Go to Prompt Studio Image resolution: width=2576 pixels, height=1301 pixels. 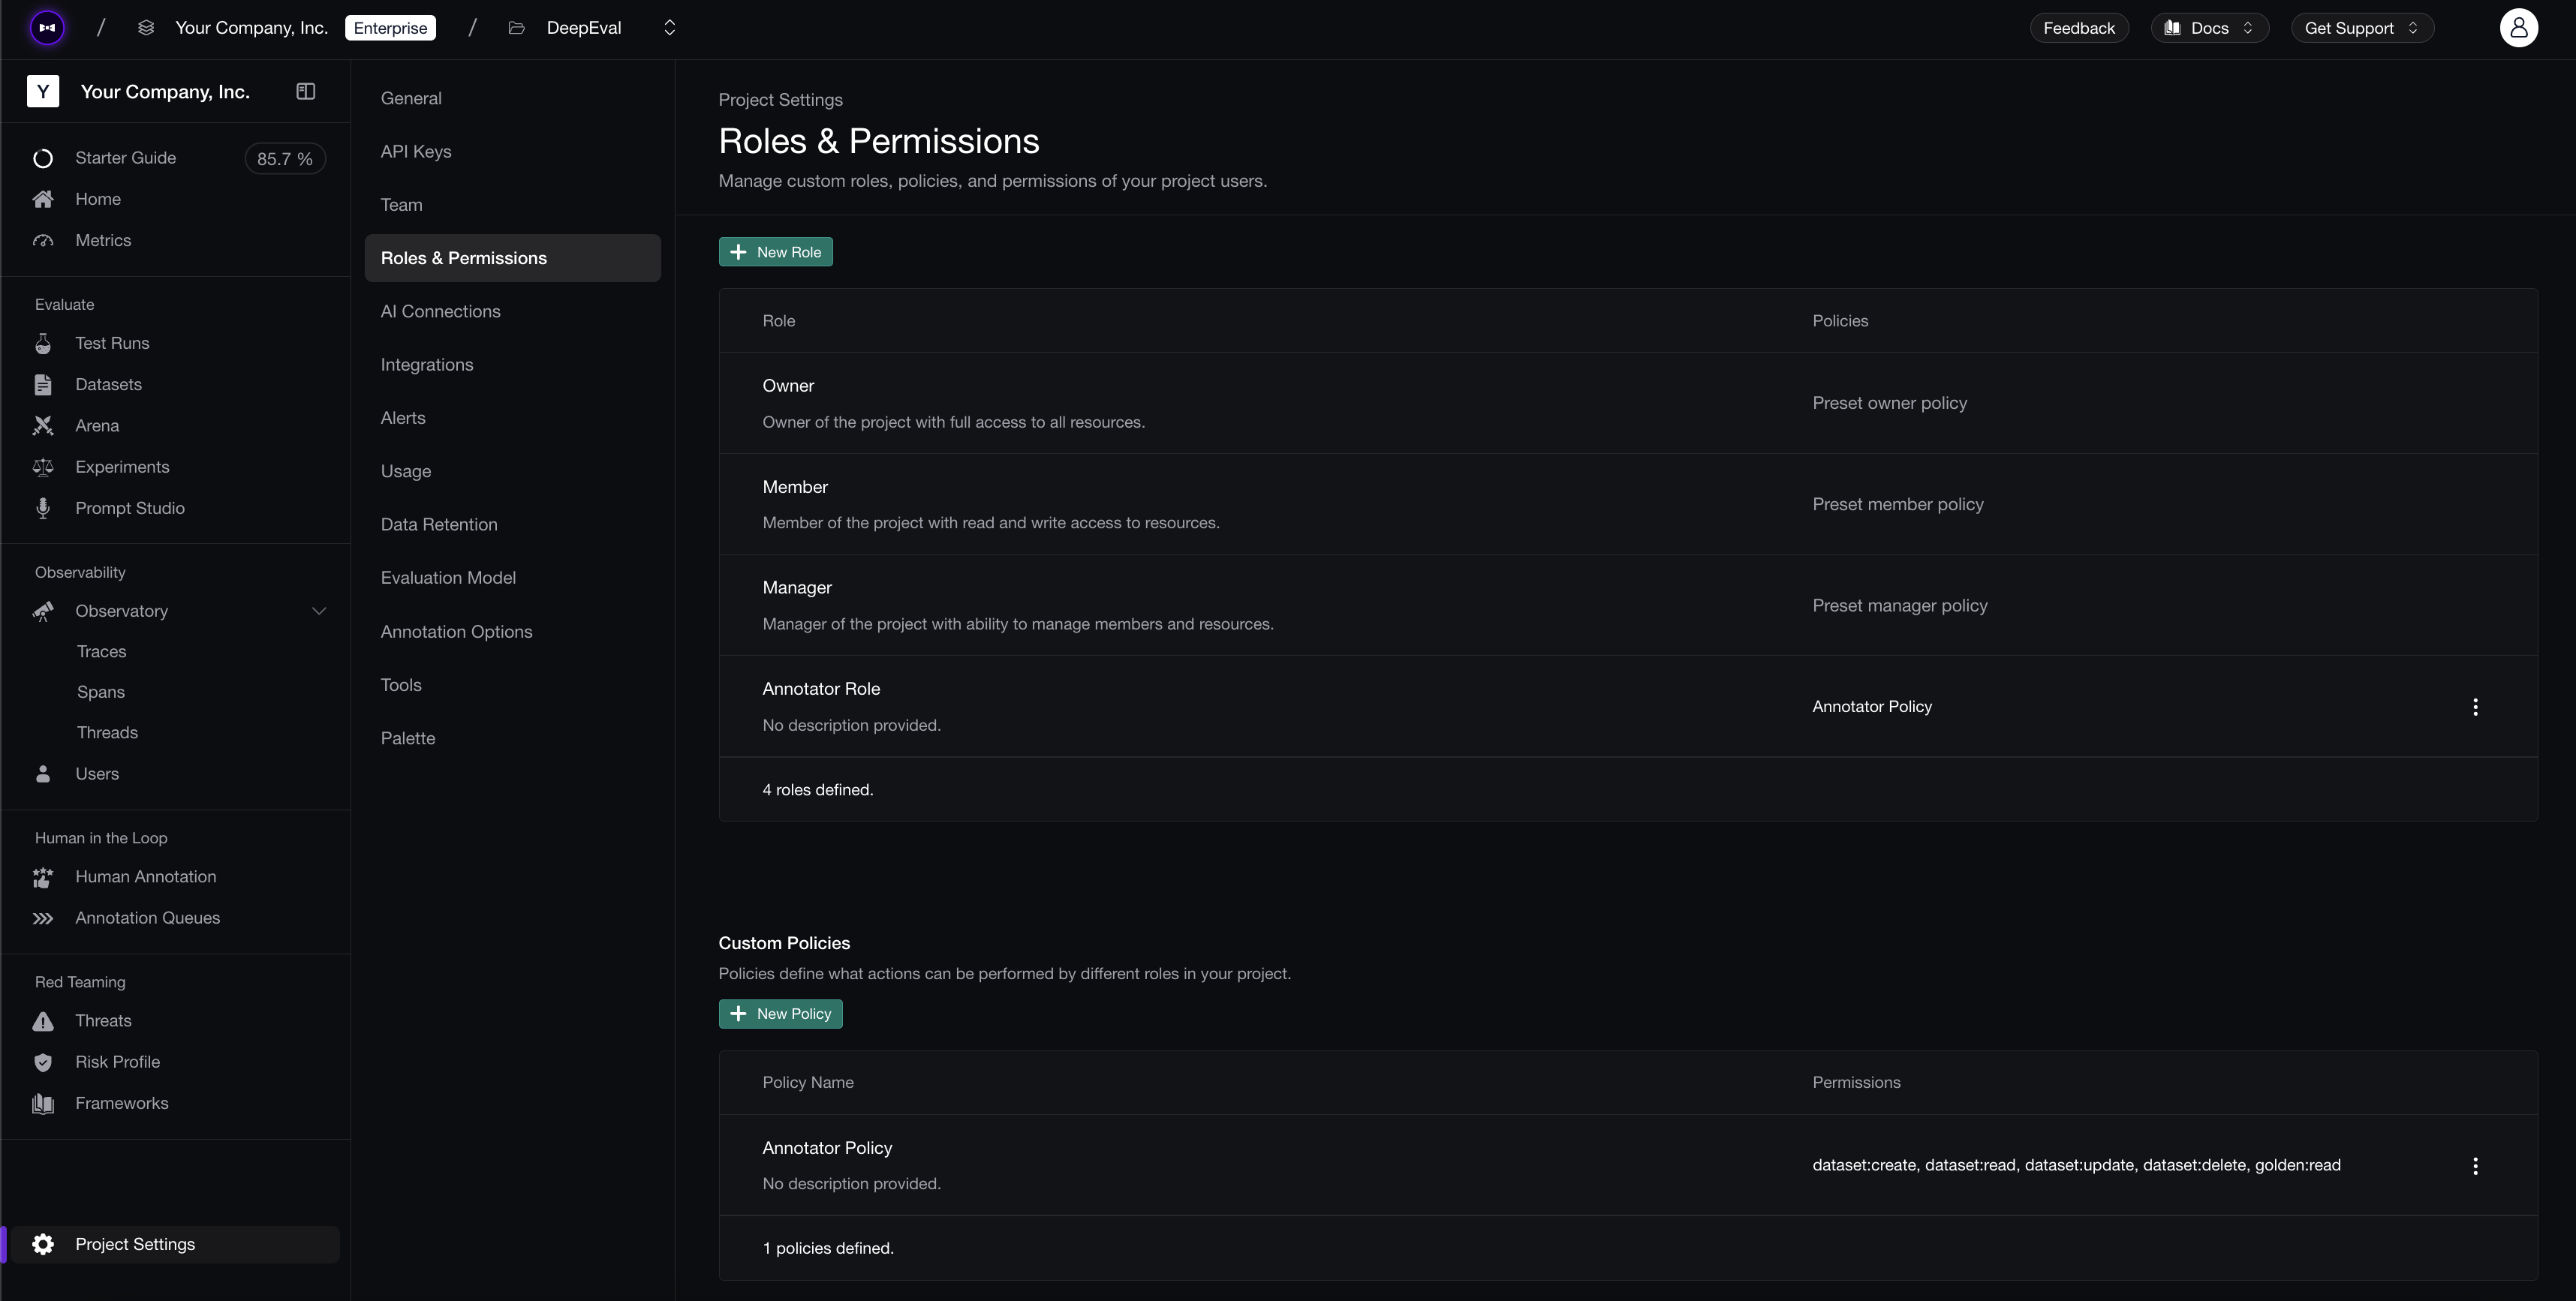pyautogui.click(x=130, y=508)
